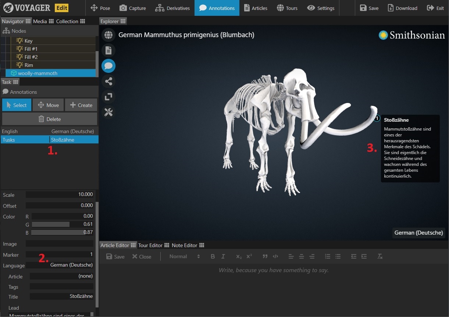The width and height of the screenshot is (449, 317).
Task: Click the bold formatting icon
Action: click(213, 256)
